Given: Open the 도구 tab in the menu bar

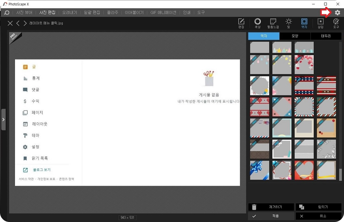Looking at the screenshot, I should pyautogui.click(x=201, y=12).
